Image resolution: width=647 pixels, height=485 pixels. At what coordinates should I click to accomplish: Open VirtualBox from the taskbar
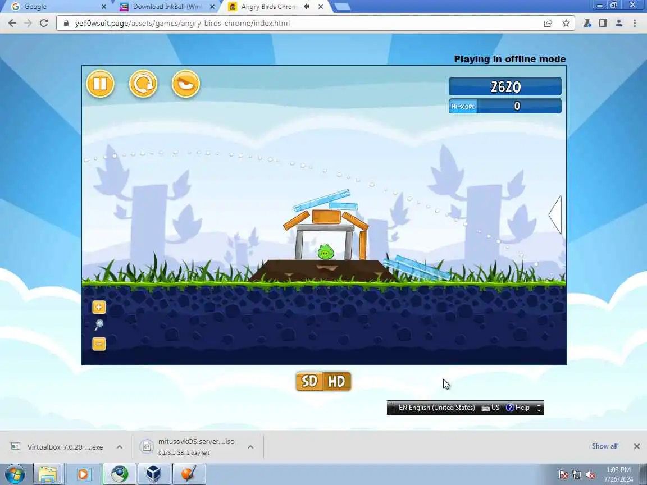point(154,474)
